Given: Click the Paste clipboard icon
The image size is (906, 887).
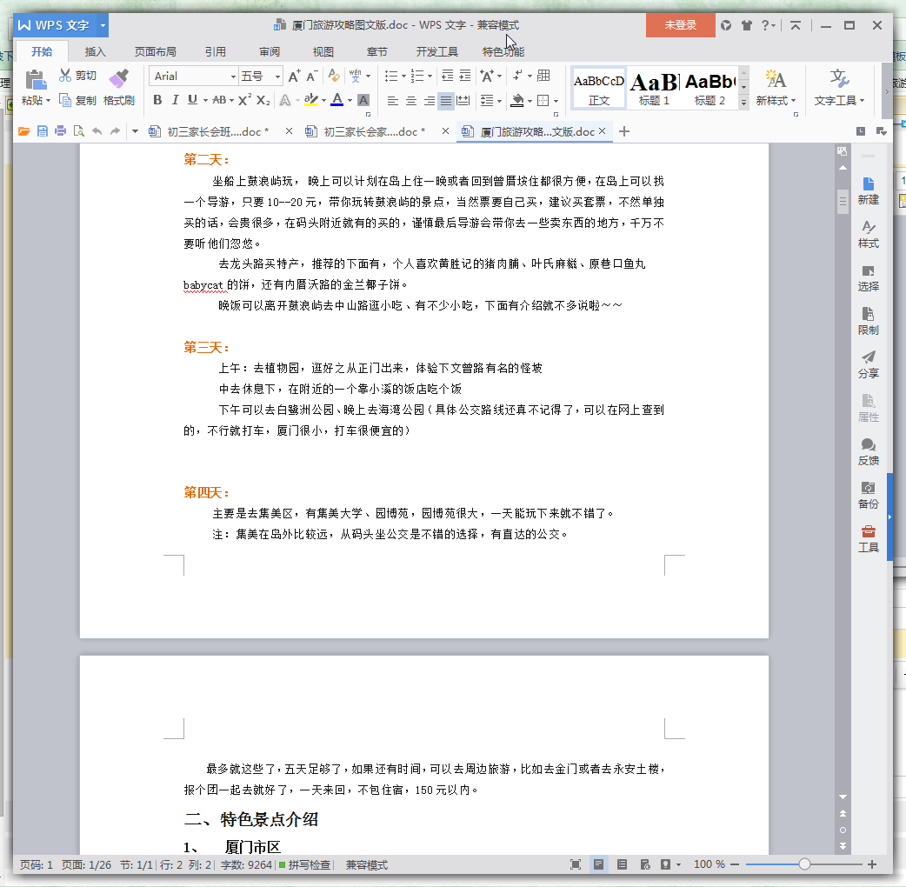Looking at the screenshot, I should coord(36,79).
